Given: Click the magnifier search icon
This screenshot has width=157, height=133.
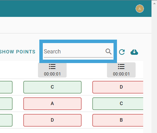Looking at the screenshot, I should pyautogui.click(x=108, y=52).
